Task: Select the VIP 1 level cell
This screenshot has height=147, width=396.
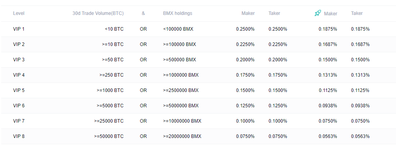Action: point(19,29)
